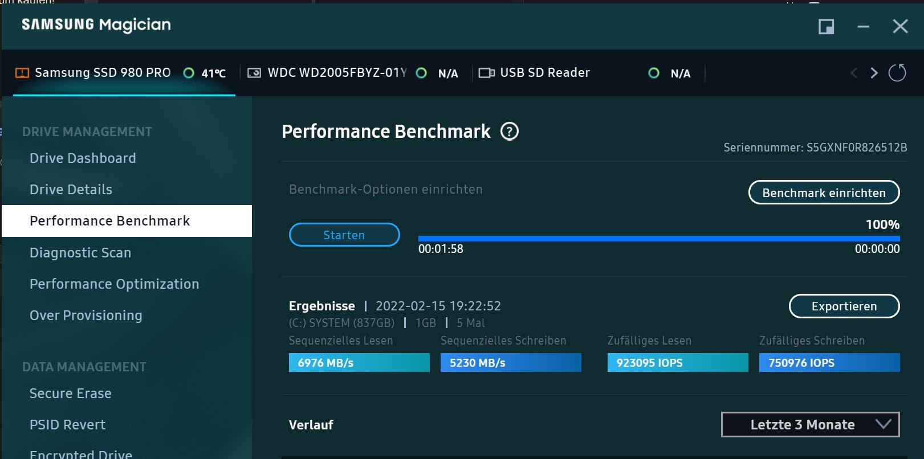Click the DATA MANAGEMENT section header
The height and width of the screenshot is (459, 924).
84,367
